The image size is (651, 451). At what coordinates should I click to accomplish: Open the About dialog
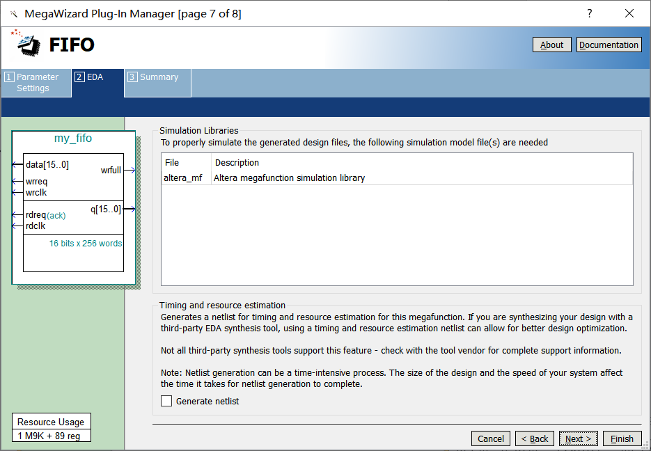551,45
